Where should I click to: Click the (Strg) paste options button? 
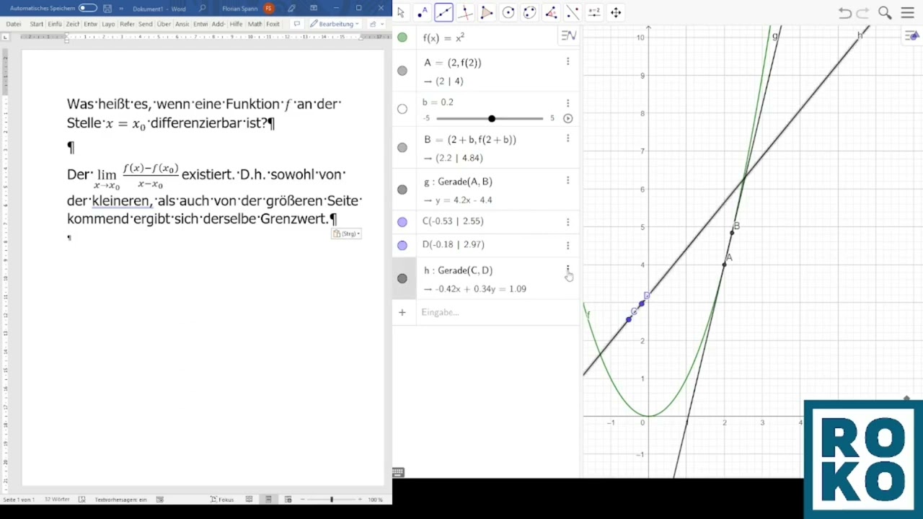pyautogui.click(x=346, y=234)
